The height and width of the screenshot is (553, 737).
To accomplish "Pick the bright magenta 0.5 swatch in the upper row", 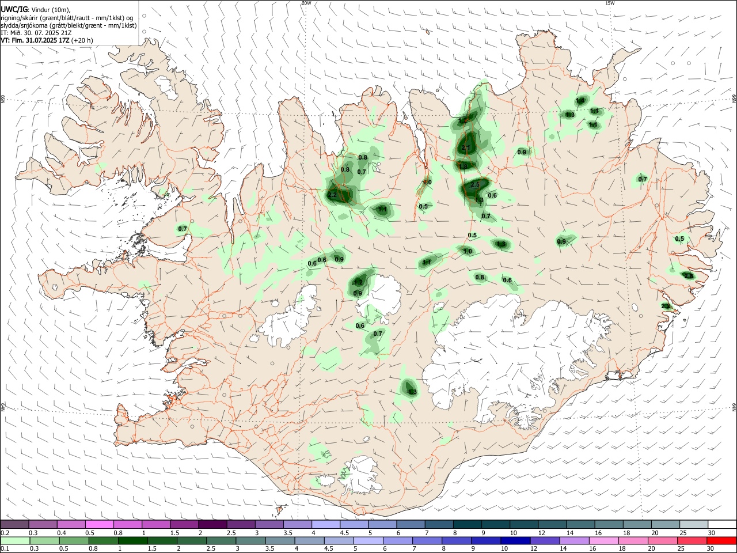I will (100, 524).
